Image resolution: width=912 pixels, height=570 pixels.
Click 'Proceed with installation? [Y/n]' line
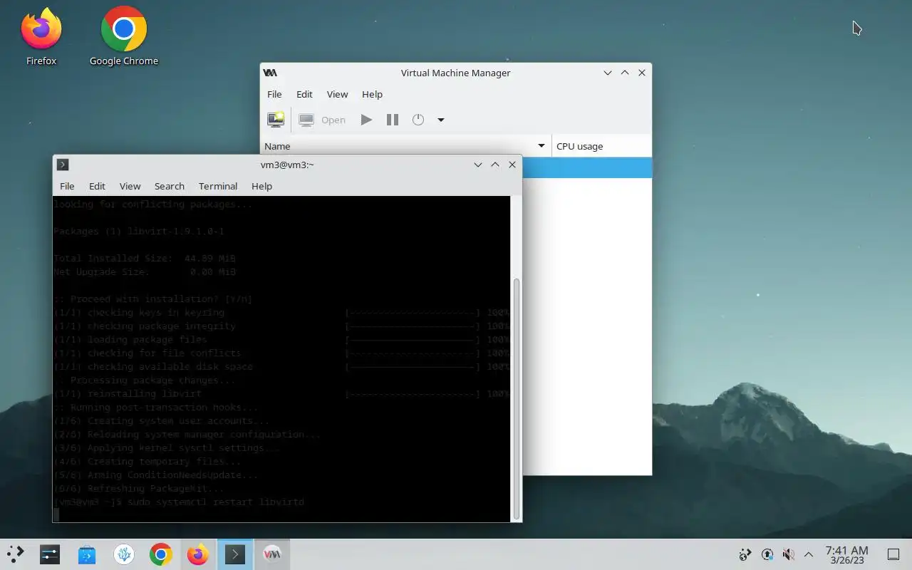[153, 299]
